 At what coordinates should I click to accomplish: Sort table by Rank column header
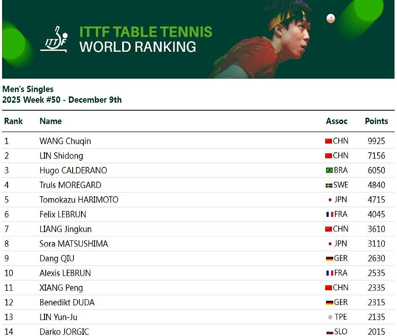pyautogui.click(x=13, y=121)
